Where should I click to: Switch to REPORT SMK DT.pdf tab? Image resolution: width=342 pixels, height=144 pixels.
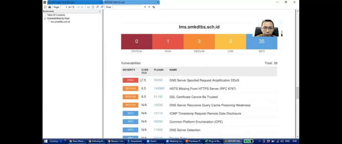tap(130, 2)
